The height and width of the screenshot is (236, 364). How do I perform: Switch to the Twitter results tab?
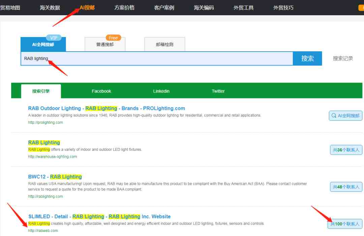218,91
